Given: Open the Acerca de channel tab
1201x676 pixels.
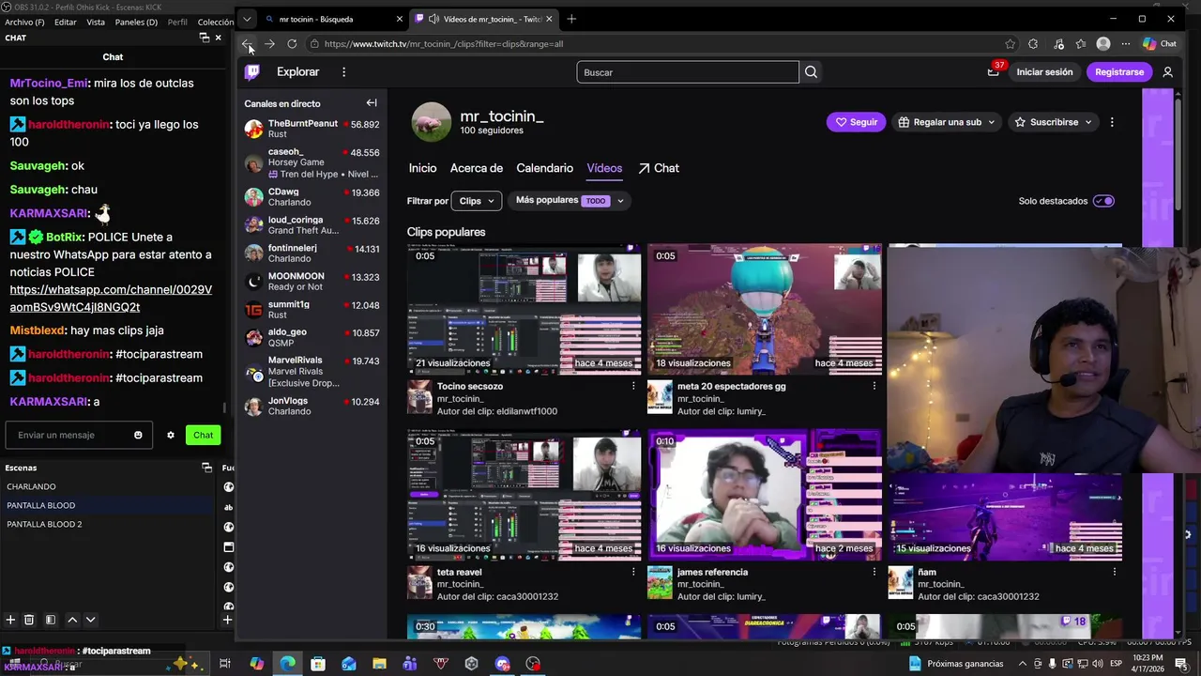Looking at the screenshot, I should [x=477, y=168].
